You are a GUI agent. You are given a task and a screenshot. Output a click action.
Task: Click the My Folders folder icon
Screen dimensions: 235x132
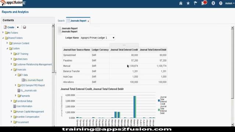pos(6,33)
